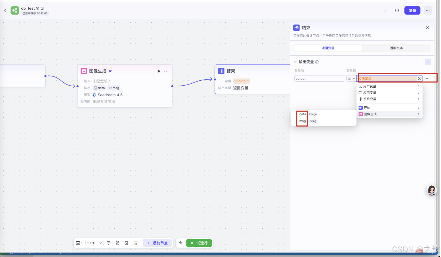Click the output variable name field

[320, 79]
